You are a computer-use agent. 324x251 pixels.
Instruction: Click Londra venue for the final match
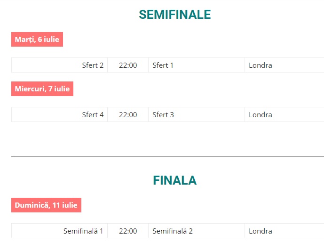pyautogui.click(x=261, y=231)
